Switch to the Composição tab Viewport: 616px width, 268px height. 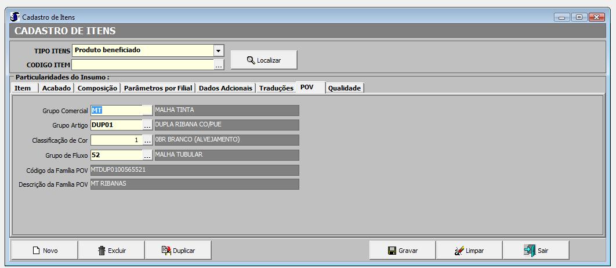pyautogui.click(x=97, y=88)
